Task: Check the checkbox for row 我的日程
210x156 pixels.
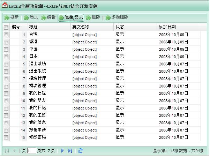Action: [x=6, y=93]
